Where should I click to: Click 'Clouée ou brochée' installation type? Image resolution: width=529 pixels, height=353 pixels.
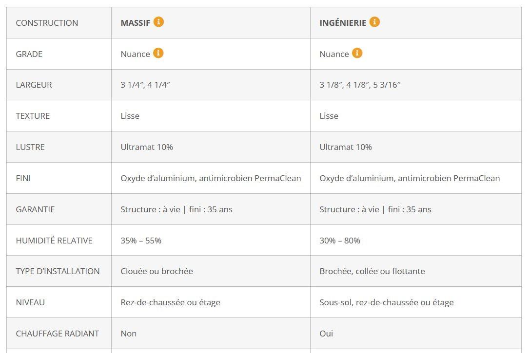coord(157,272)
